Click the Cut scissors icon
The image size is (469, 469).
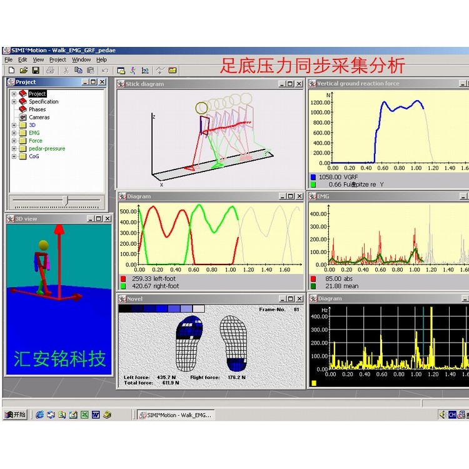(66, 70)
